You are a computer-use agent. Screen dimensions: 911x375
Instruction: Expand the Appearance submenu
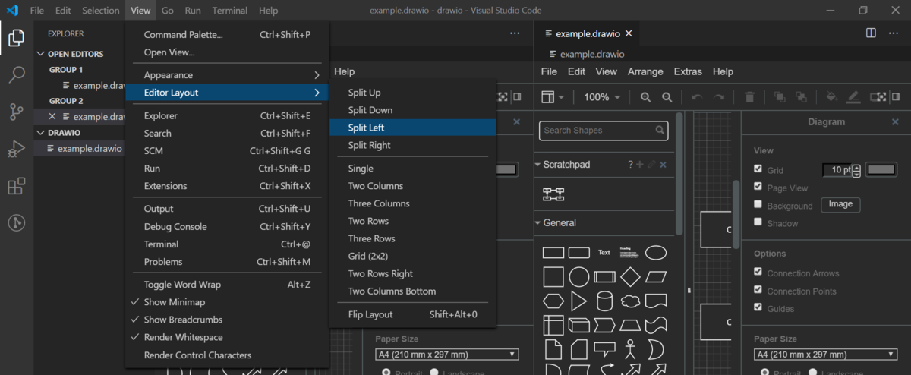(x=227, y=75)
